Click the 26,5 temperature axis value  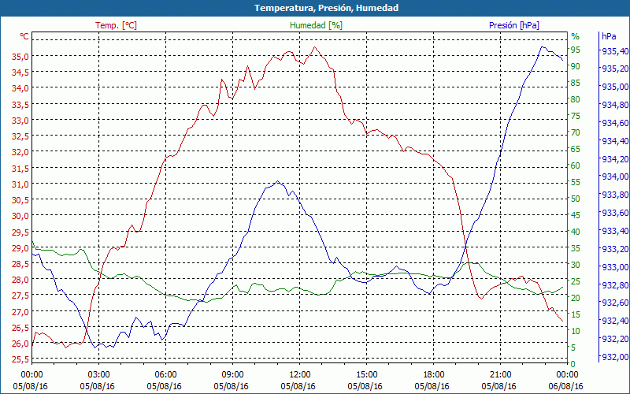pos(20,328)
